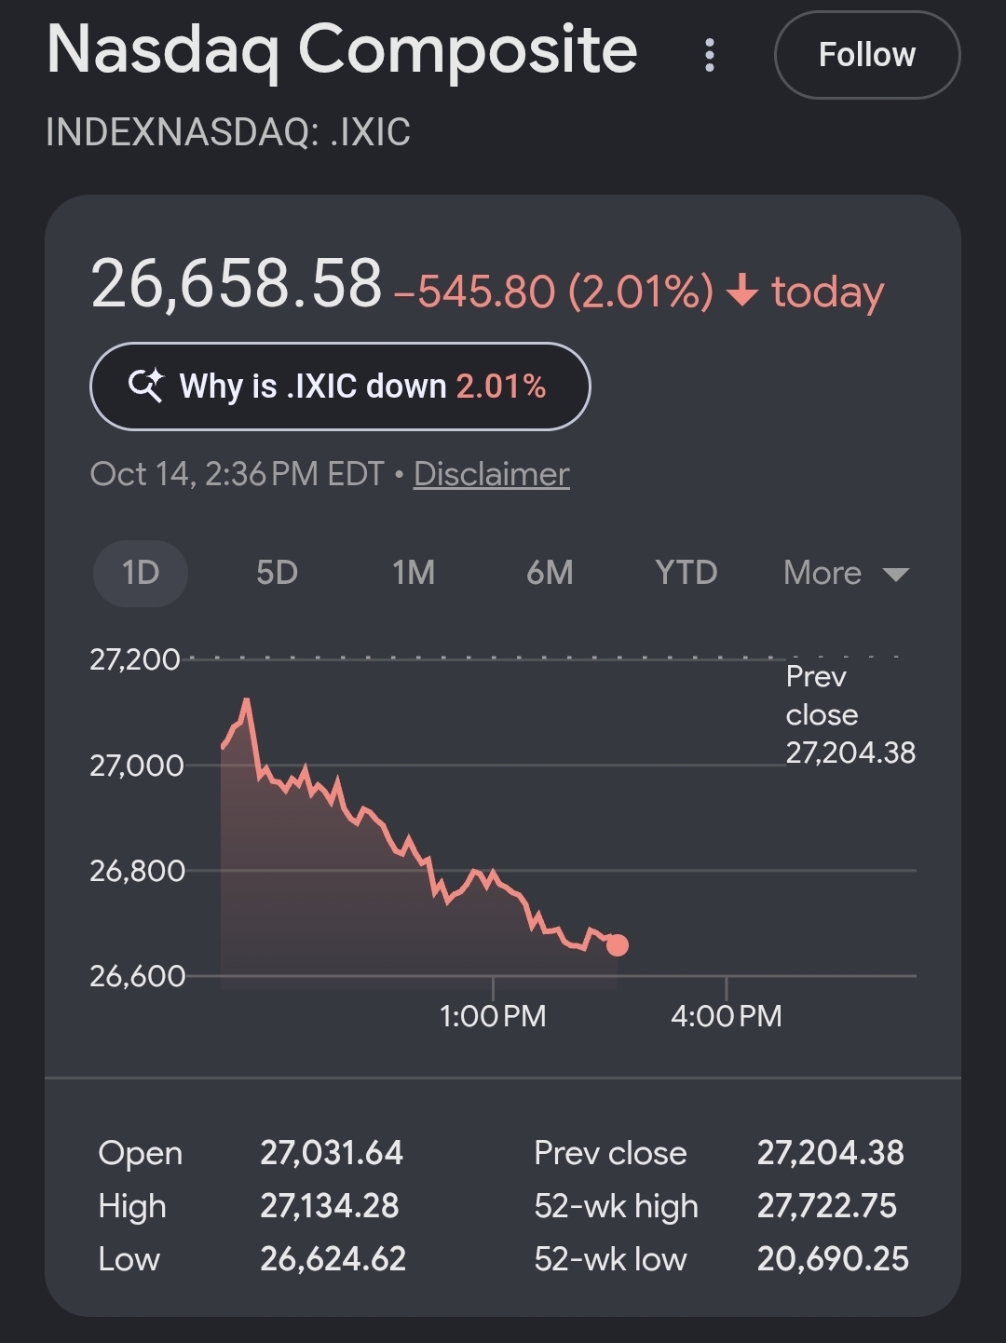Open the three-dot options menu

(710, 55)
